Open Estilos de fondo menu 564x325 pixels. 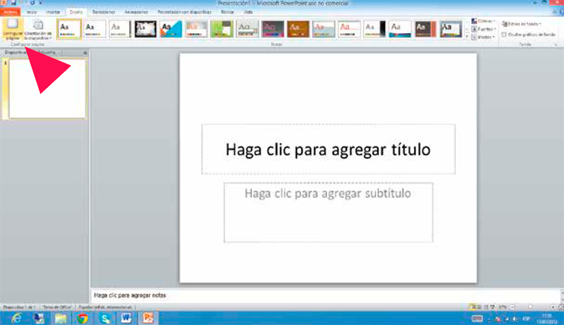[519, 23]
